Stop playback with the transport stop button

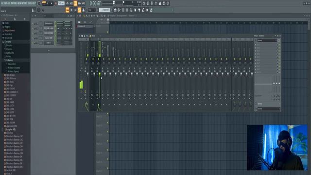pos(52,3)
